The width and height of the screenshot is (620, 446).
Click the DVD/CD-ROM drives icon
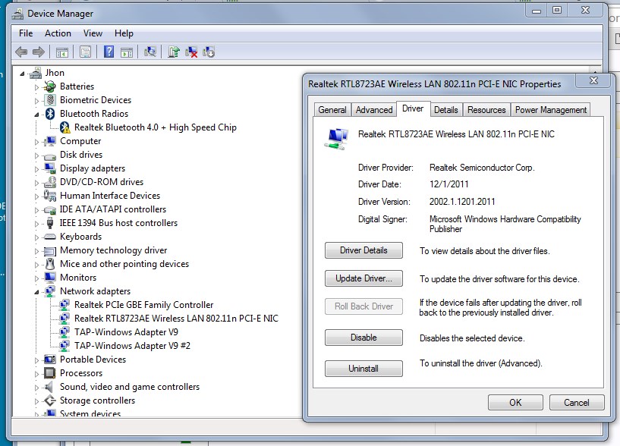tap(50, 182)
